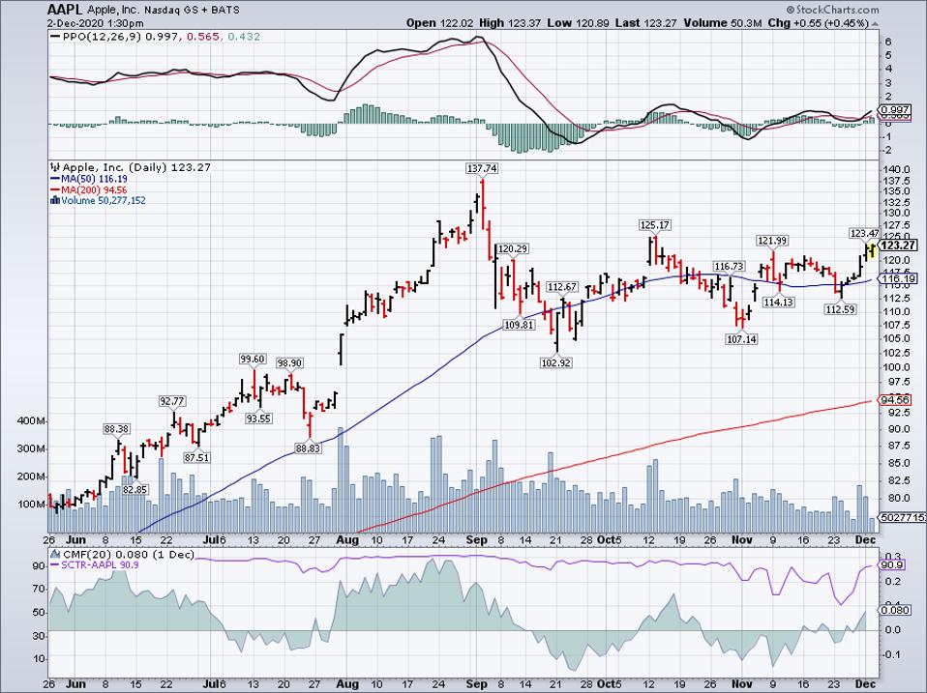Click the 82.85 low price label

[135, 489]
